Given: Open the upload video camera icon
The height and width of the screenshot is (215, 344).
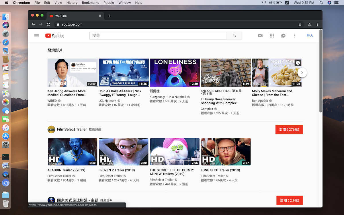Looking at the screenshot, I should coord(260,36).
